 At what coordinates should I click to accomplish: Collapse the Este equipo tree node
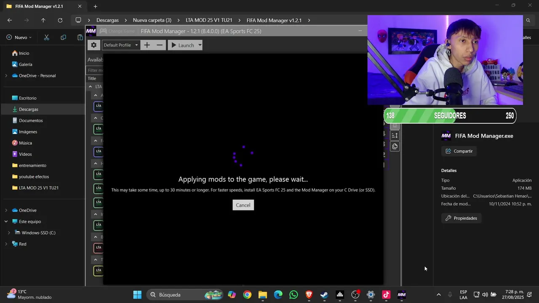coord(6,221)
